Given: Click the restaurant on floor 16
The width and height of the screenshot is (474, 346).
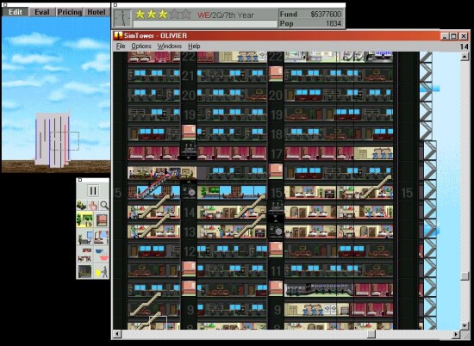Looking at the screenshot, I should click(x=162, y=173).
